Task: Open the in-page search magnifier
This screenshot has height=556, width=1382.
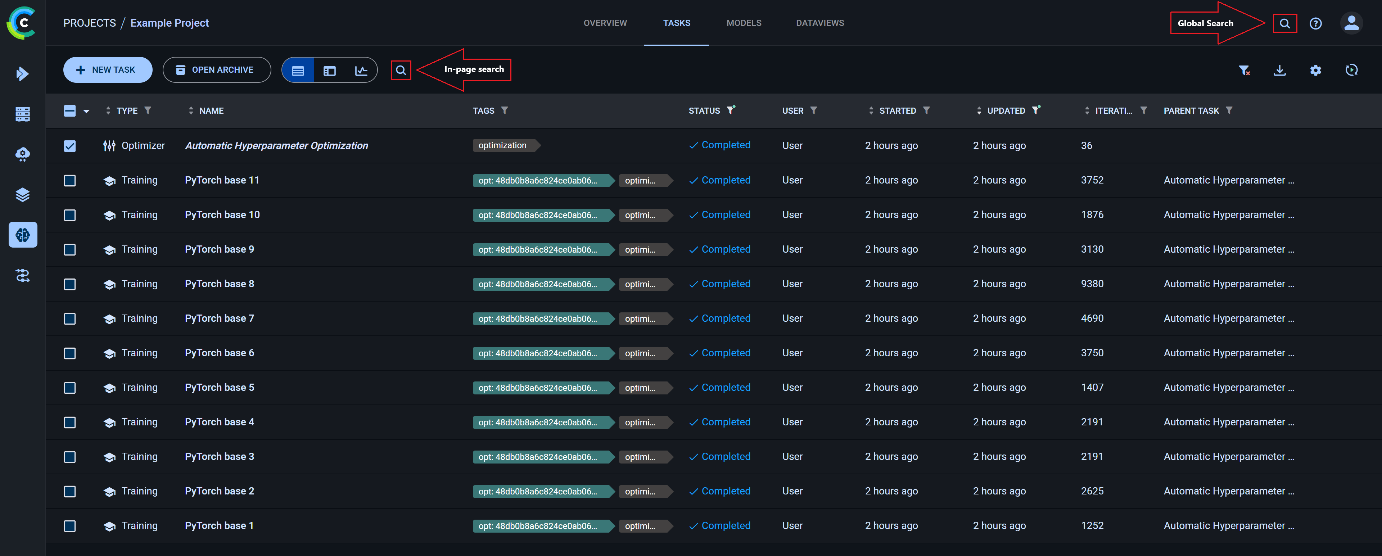Action: coord(401,70)
